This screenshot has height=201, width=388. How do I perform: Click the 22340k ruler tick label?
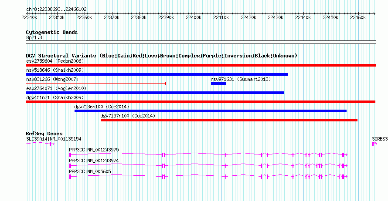tap(30, 17)
